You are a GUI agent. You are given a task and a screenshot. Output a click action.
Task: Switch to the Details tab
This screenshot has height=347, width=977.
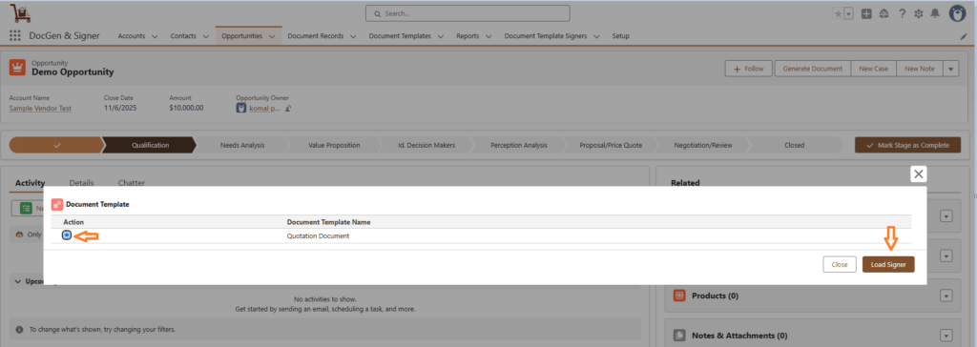(x=82, y=183)
